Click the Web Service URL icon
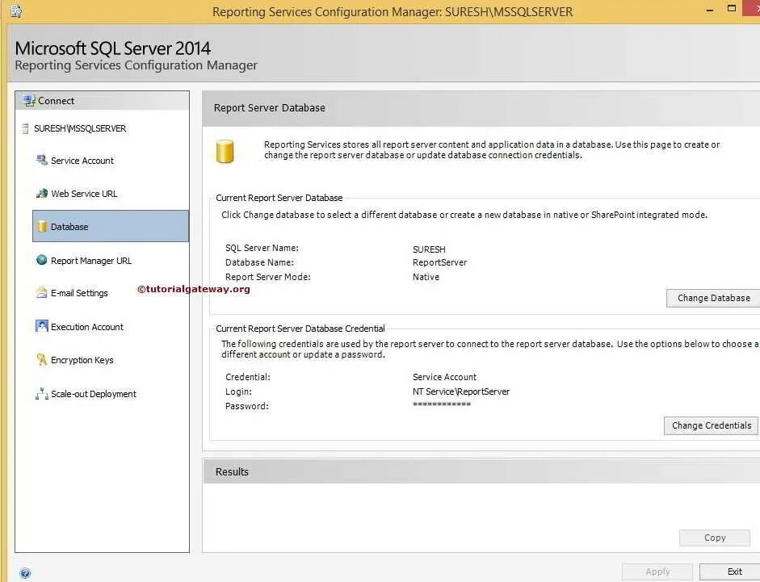Viewport: 760px width, 582px height. click(42, 194)
